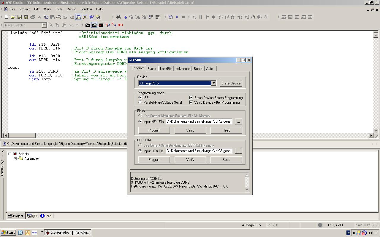The image size is (380, 237).
Task: Click the STK500 log scroll down arrow
Action: tap(247, 190)
